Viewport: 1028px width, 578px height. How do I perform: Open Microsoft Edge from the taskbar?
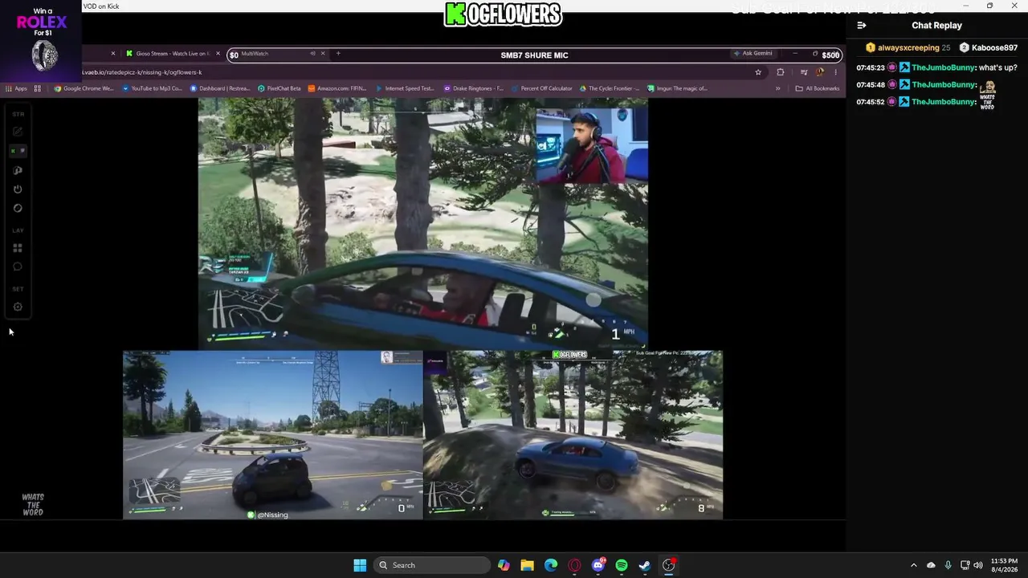point(551,565)
